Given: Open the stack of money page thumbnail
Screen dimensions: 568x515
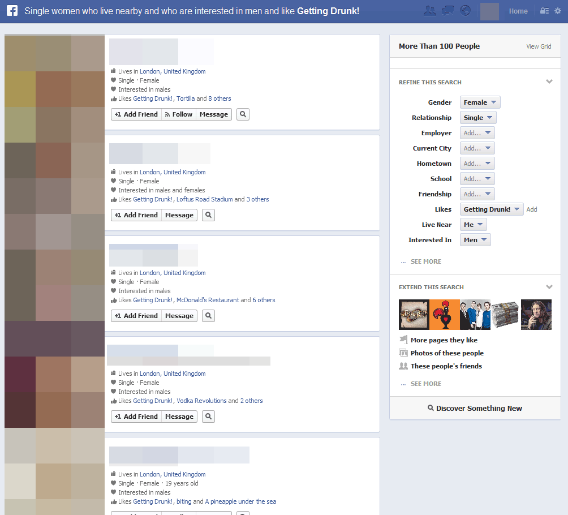Looking at the screenshot, I should pos(505,315).
